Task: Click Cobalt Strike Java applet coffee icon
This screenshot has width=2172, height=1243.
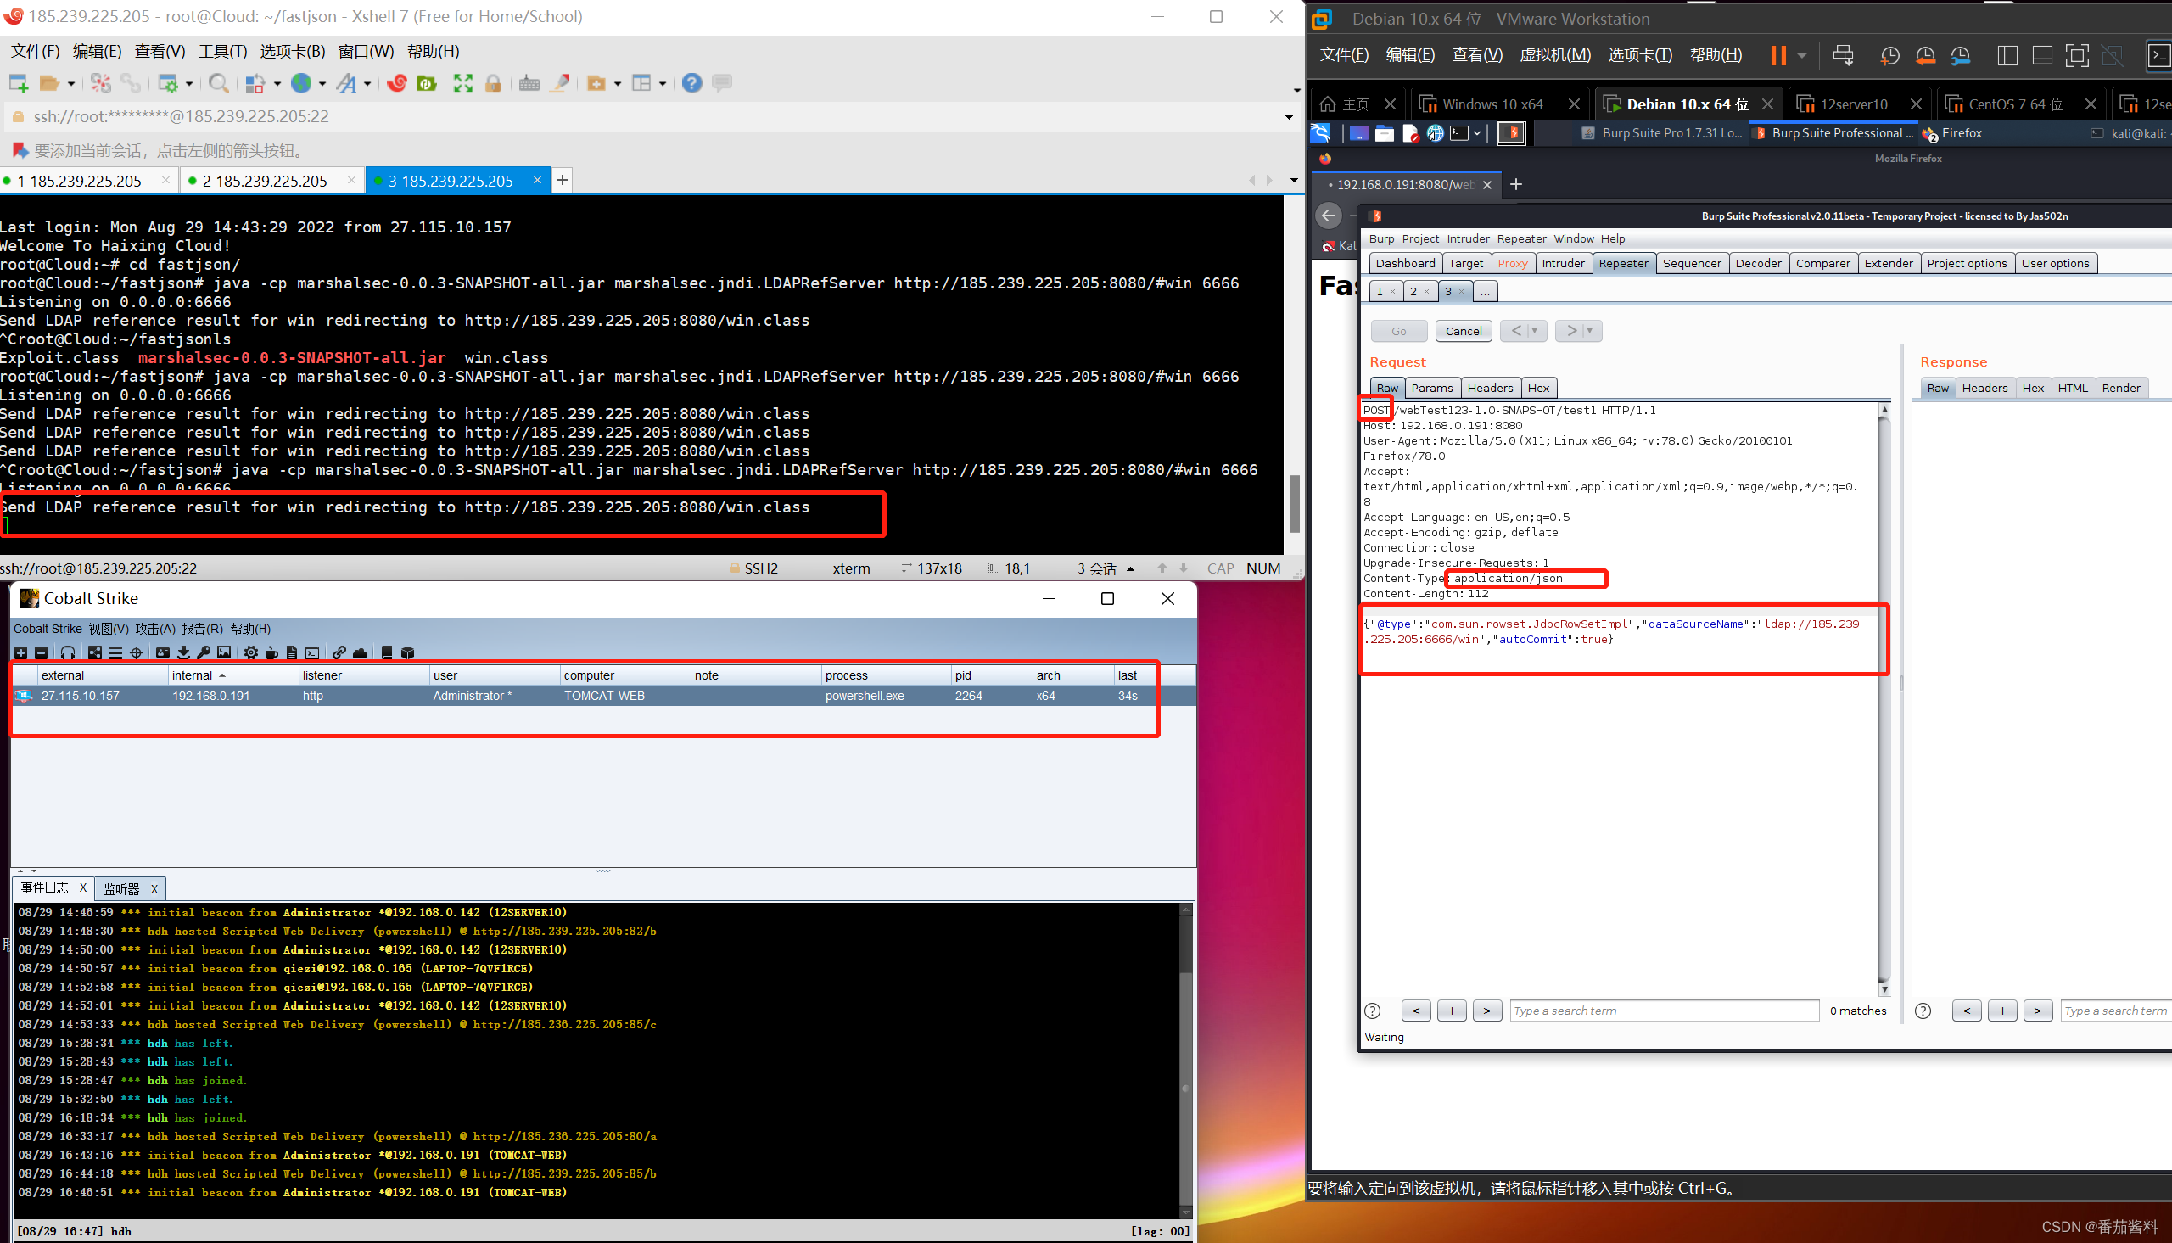Action: click(x=271, y=652)
